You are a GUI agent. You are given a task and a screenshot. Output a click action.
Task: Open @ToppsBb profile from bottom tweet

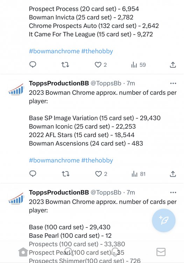point(106,193)
